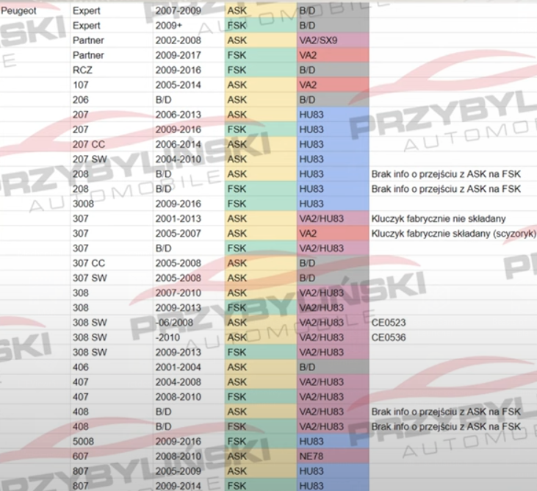Click the ASK cell in the 206 row
Screen dimensions: 537x491
pyautogui.click(x=261, y=100)
